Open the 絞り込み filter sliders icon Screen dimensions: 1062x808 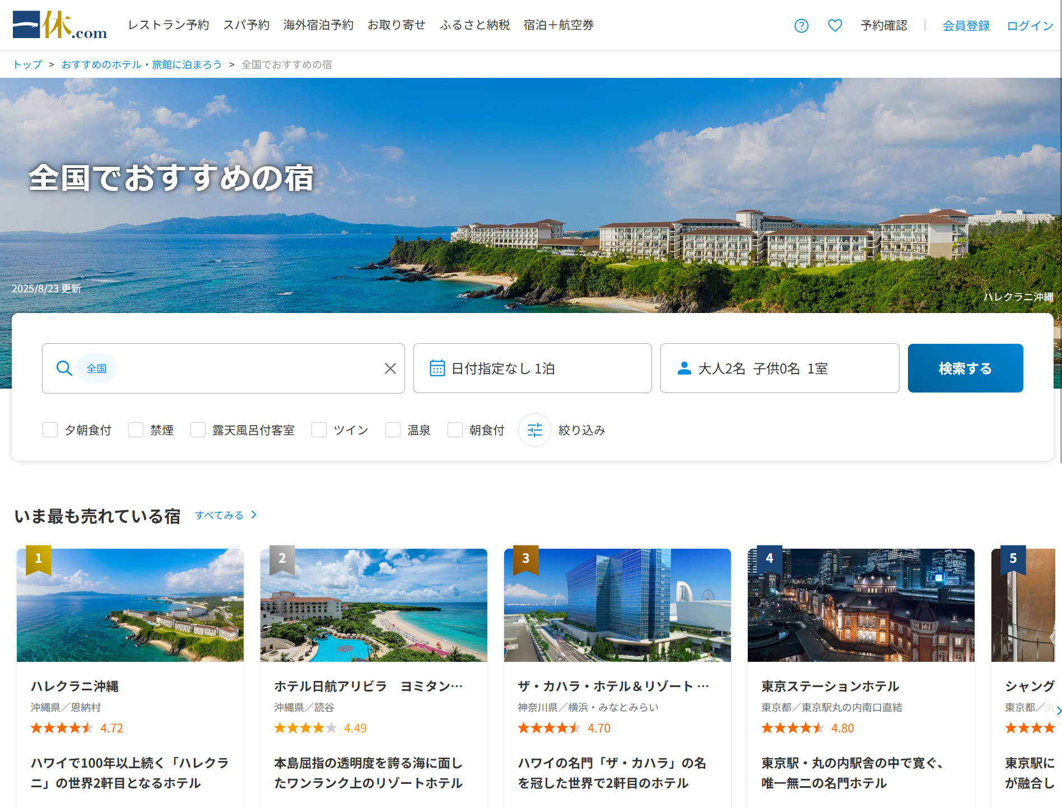click(535, 430)
